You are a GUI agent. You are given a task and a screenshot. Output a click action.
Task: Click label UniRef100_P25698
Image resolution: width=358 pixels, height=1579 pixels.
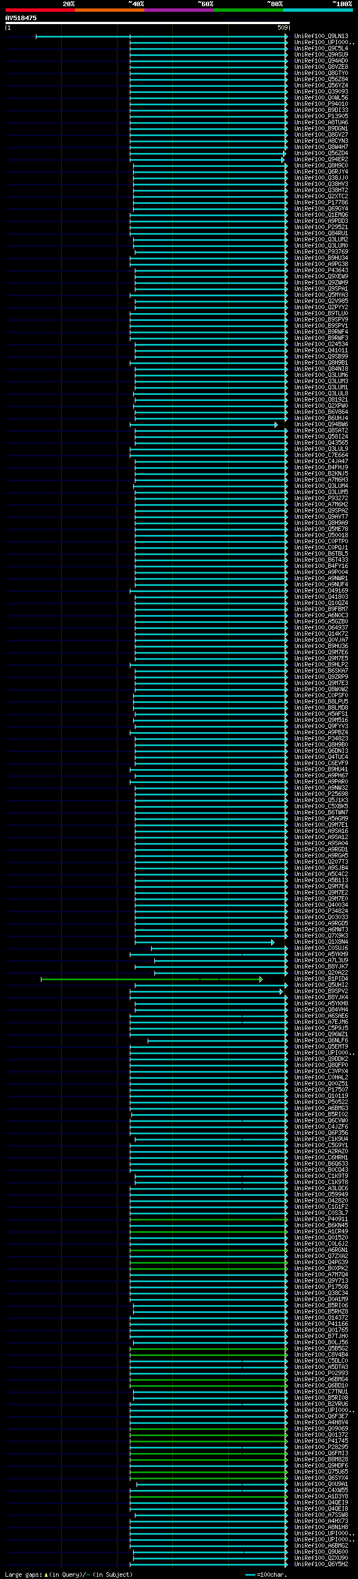pyautogui.click(x=321, y=794)
